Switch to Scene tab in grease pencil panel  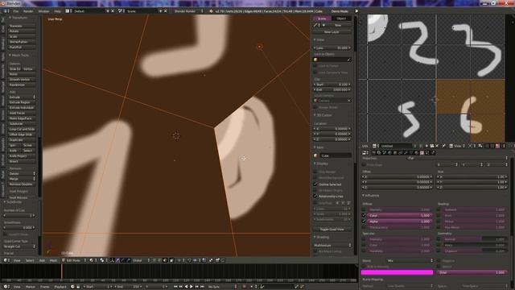[x=322, y=19]
